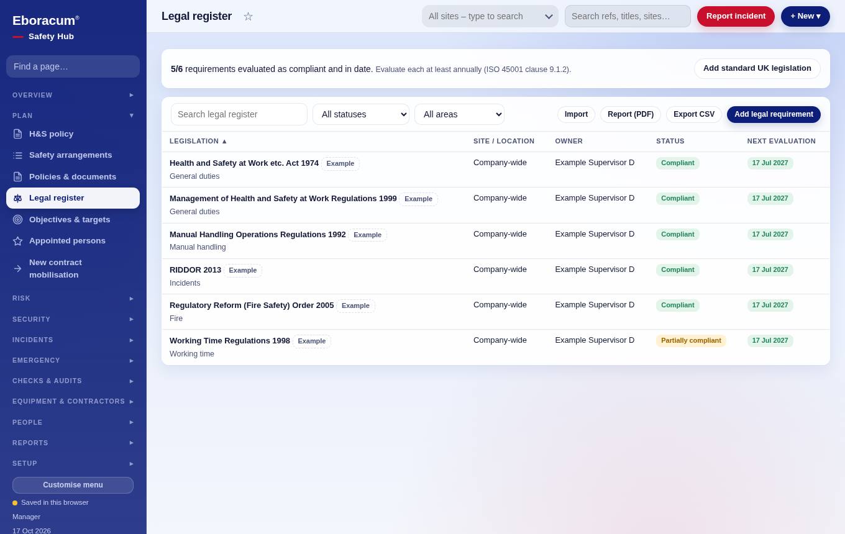Click the Customise menu button
Image resolution: width=845 pixels, height=534 pixels.
click(73, 485)
